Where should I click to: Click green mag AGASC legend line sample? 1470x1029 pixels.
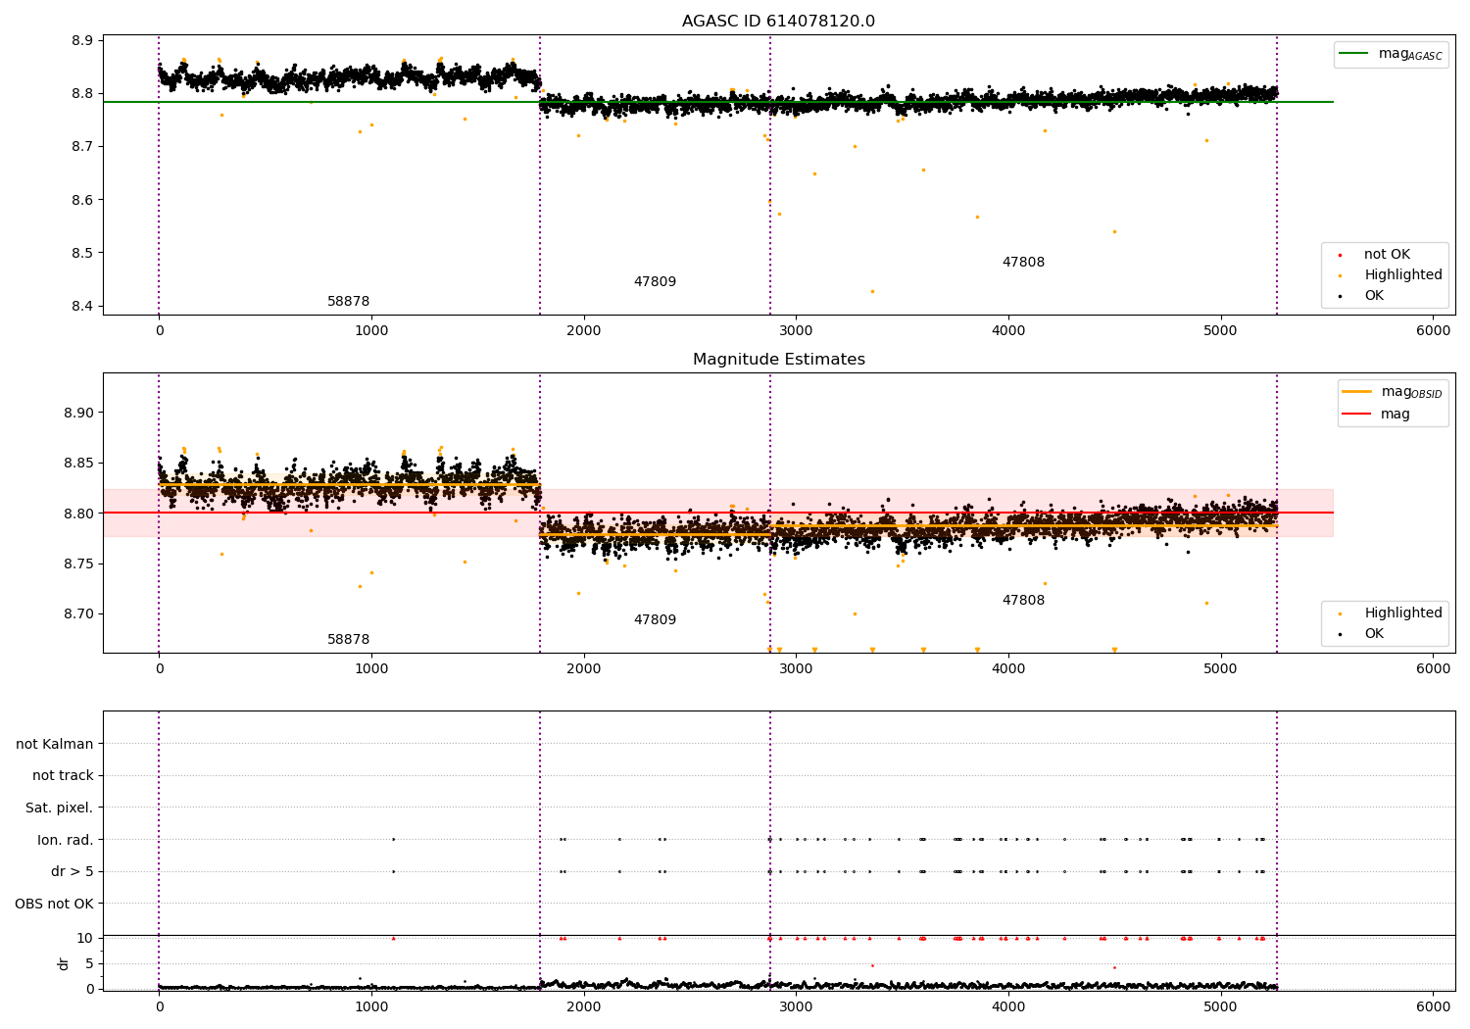tap(1354, 54)
